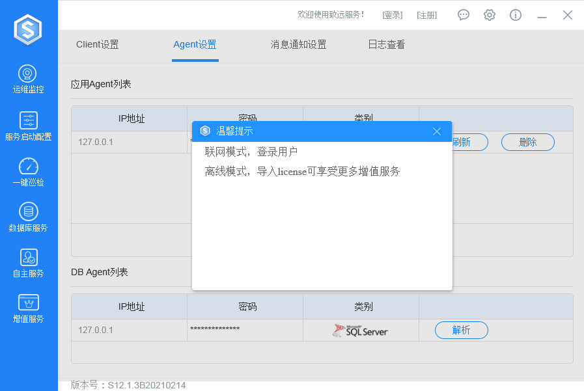
Task: Click the version number S12.1.3B20210214
Action: pyautogui.click(x=146, y=385)
